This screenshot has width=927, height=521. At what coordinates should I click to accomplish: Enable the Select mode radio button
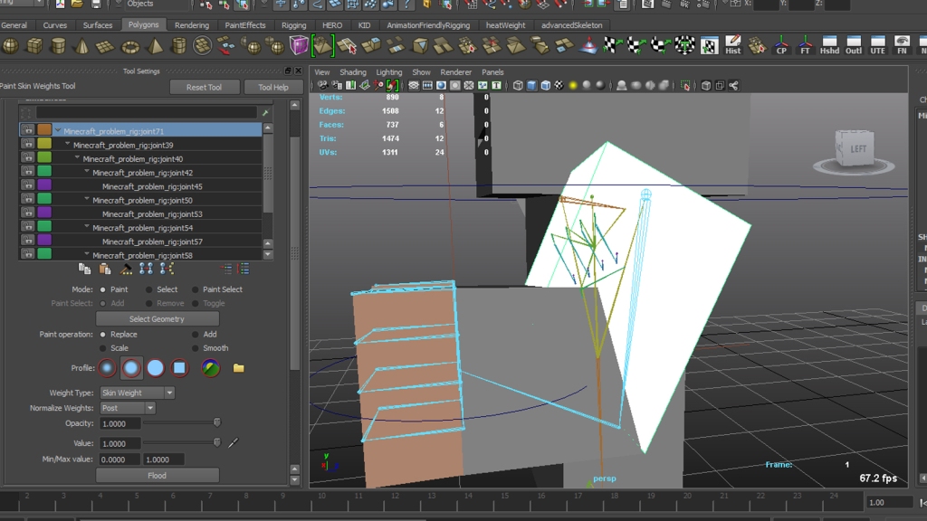[x=148, y=289]
